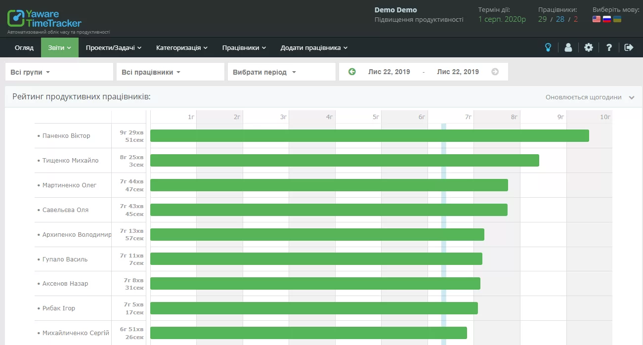Open settings via gear icon
Image resolution: width=643 pixels, height=345 pixels.
pos(588,47)
